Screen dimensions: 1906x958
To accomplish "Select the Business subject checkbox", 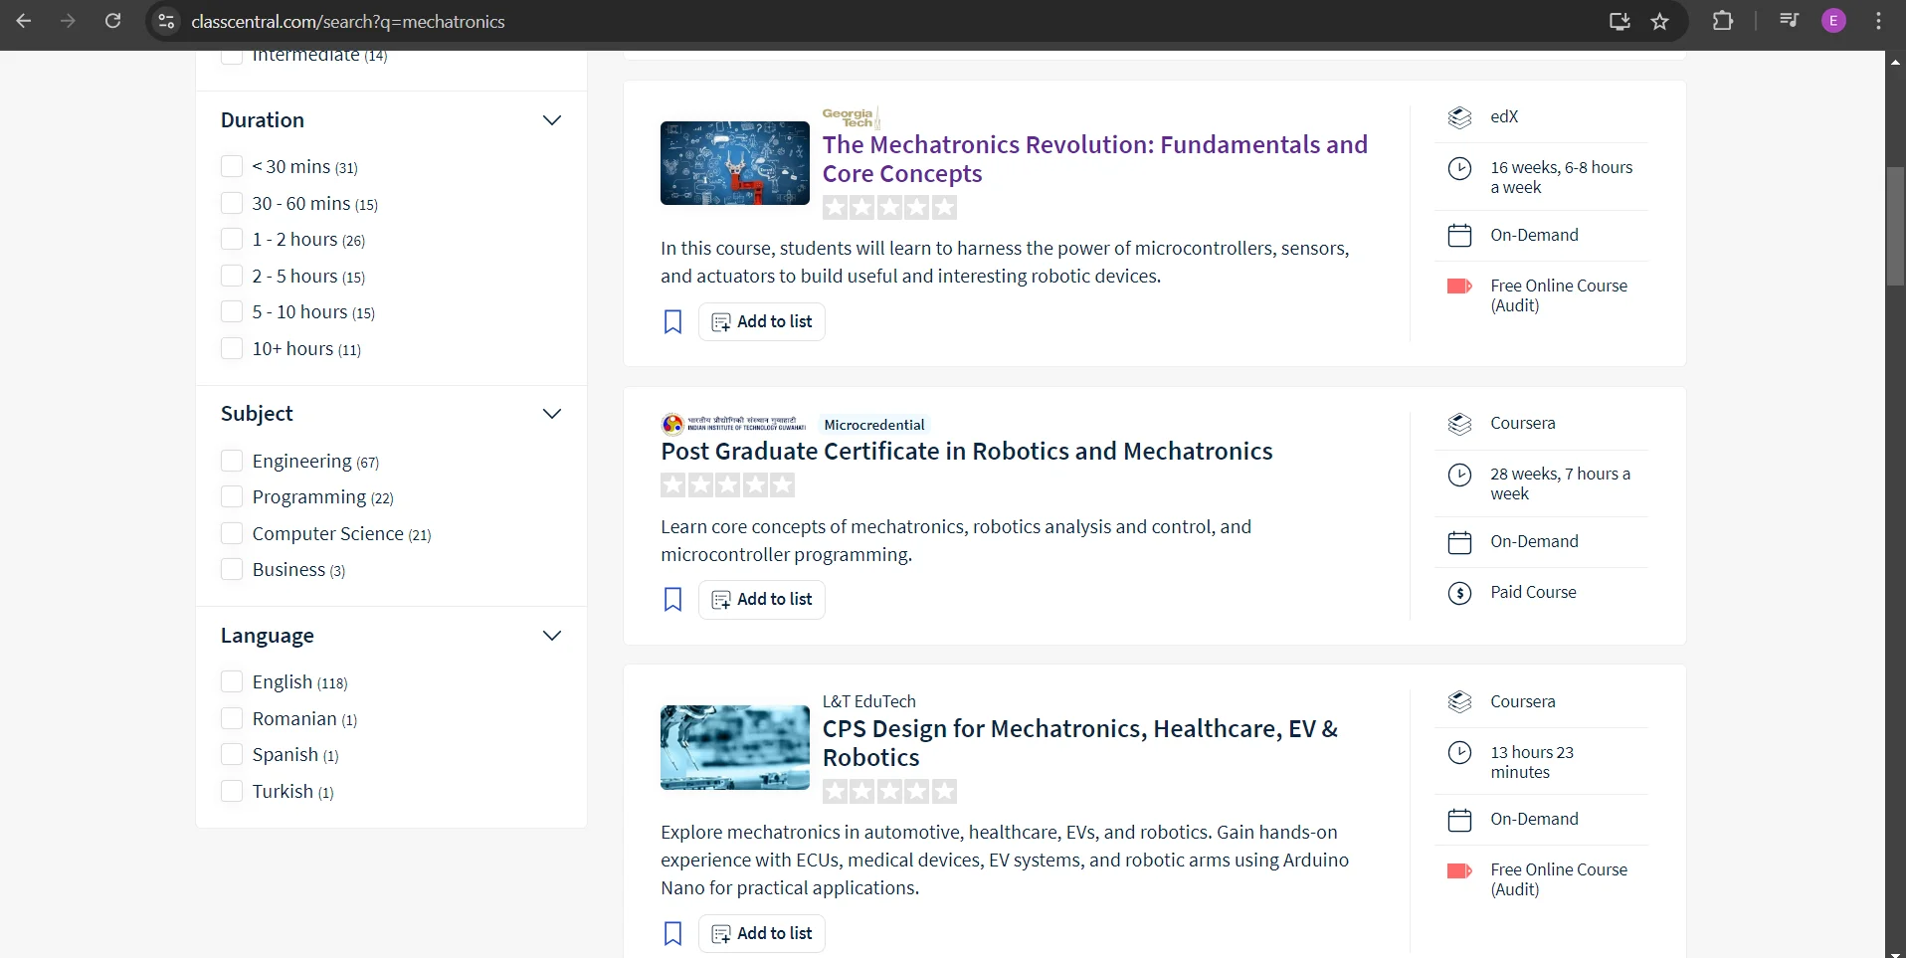I will 232,569.
